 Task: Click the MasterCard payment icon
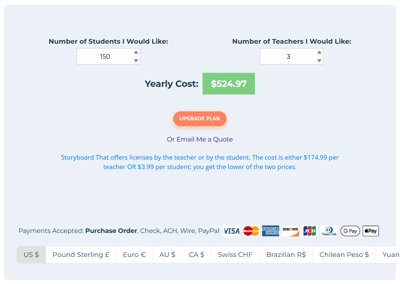[251, 231]
